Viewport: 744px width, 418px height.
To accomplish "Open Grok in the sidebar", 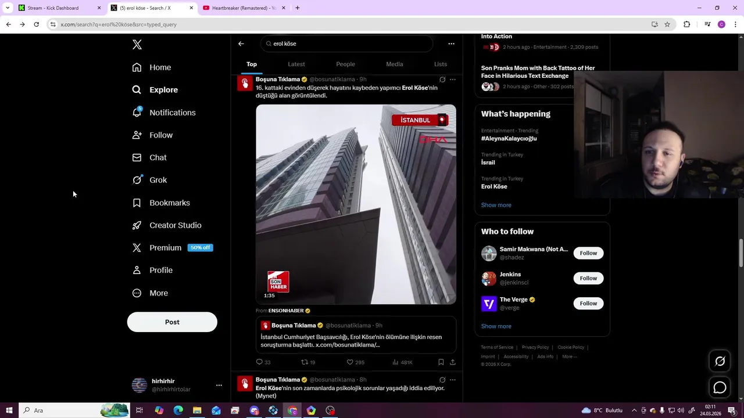I will [149, 180].
